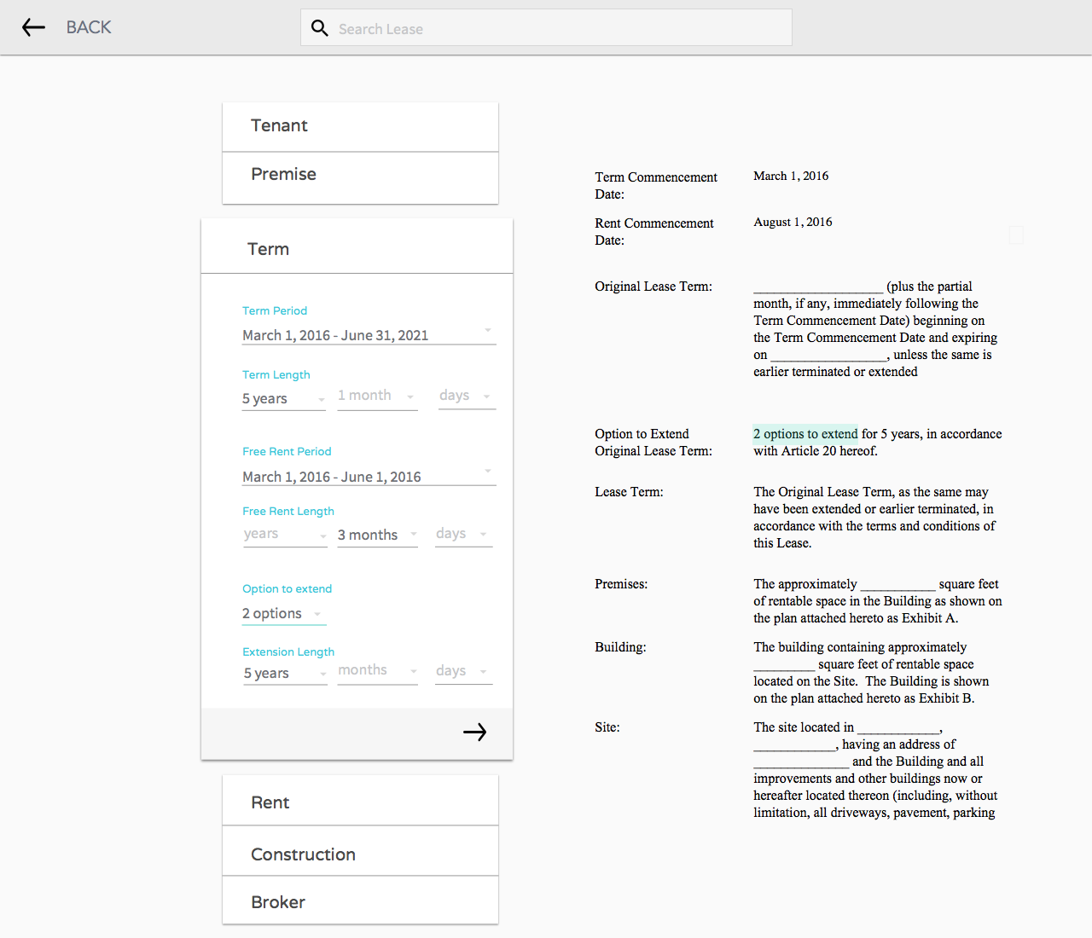This screenshot has height=938, width=1092.
Task: Click the 'Free Rent Length' field label
Action: (x=288, y=511)
